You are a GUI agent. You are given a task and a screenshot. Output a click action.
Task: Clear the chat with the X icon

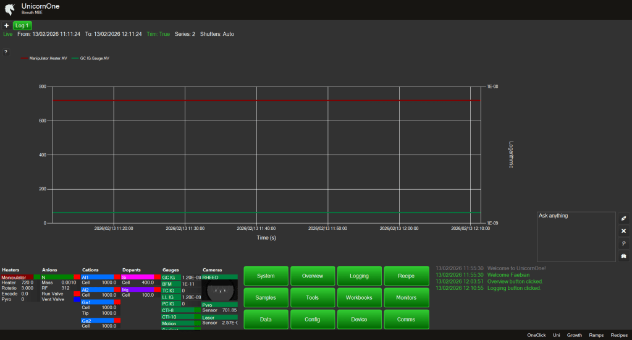click(623, 231)
